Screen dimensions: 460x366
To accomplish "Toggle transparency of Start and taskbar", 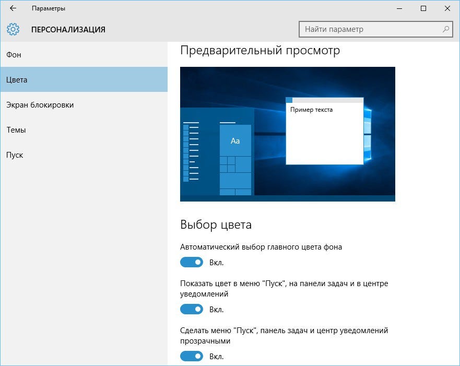I will click(x=192, y=356).
